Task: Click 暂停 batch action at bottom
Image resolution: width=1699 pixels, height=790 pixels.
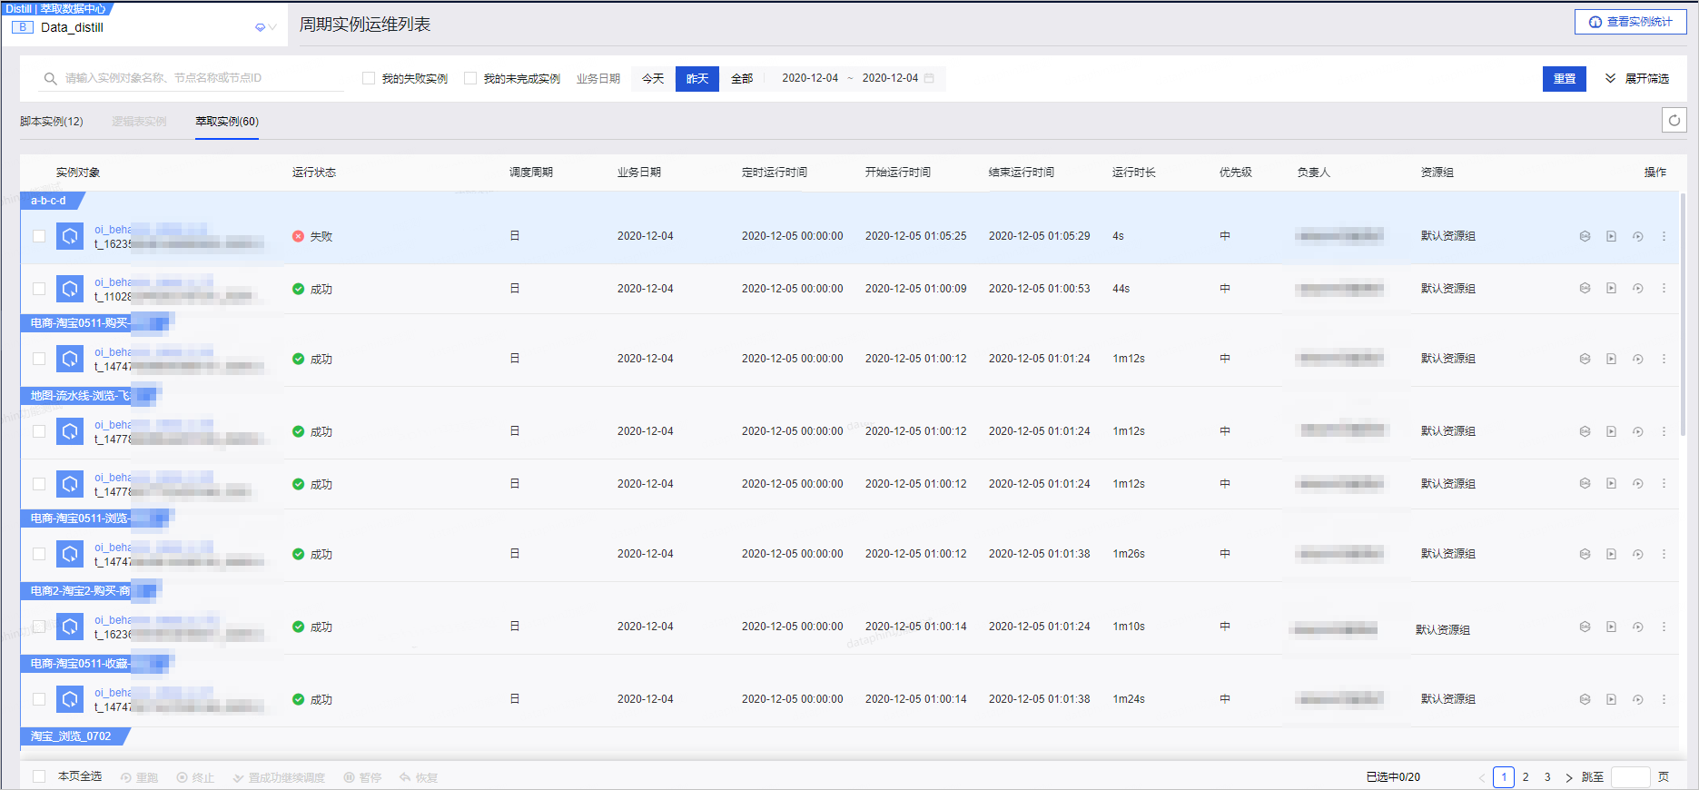Action: [x=362, y=778]
